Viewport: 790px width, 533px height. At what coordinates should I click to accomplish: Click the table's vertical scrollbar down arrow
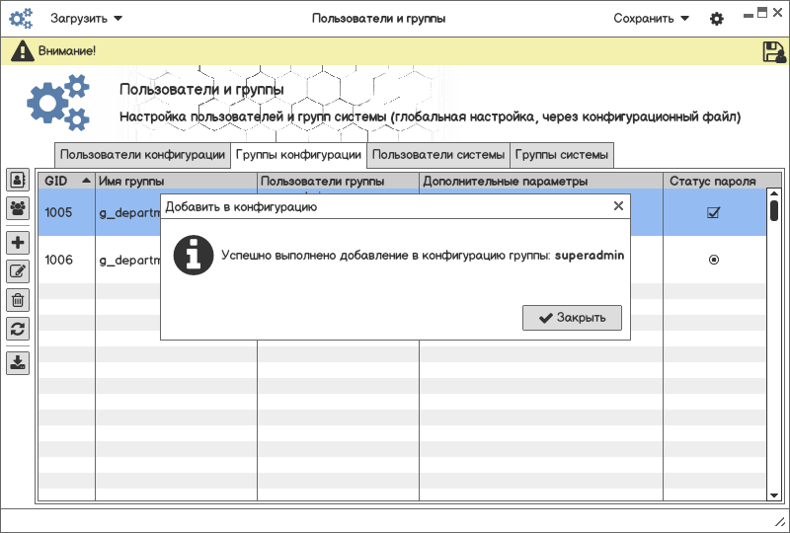[774, 494]
